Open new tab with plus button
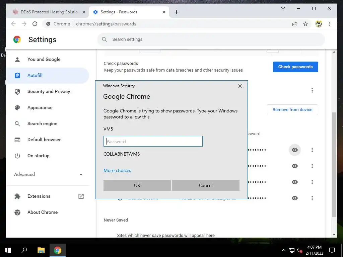The image size is (343, 257). pos(177,12)
